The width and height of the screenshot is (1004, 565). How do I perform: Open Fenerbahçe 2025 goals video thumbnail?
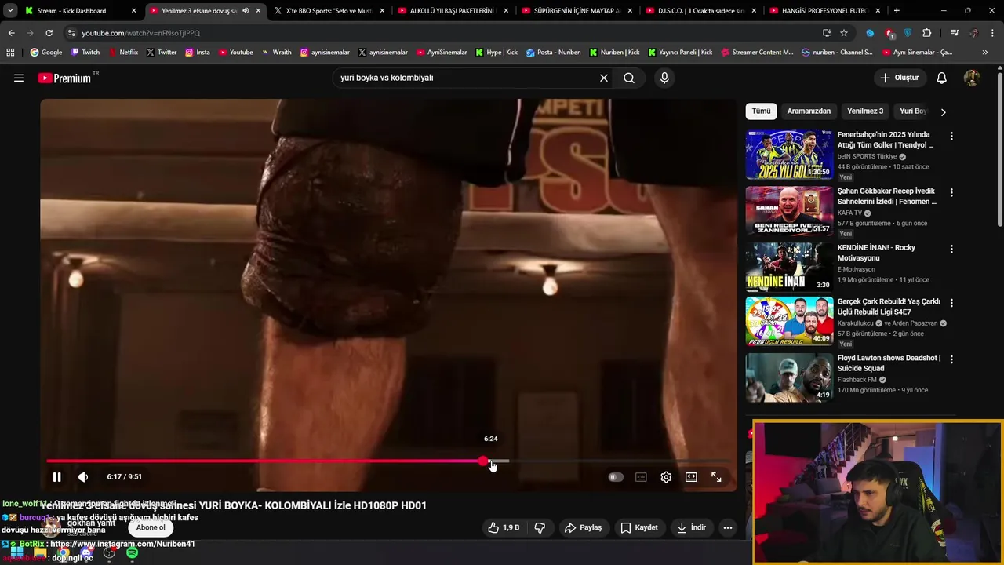click(x=789, y=155)
